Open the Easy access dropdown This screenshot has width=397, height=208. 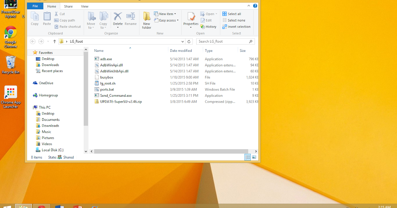pos(166,20)
